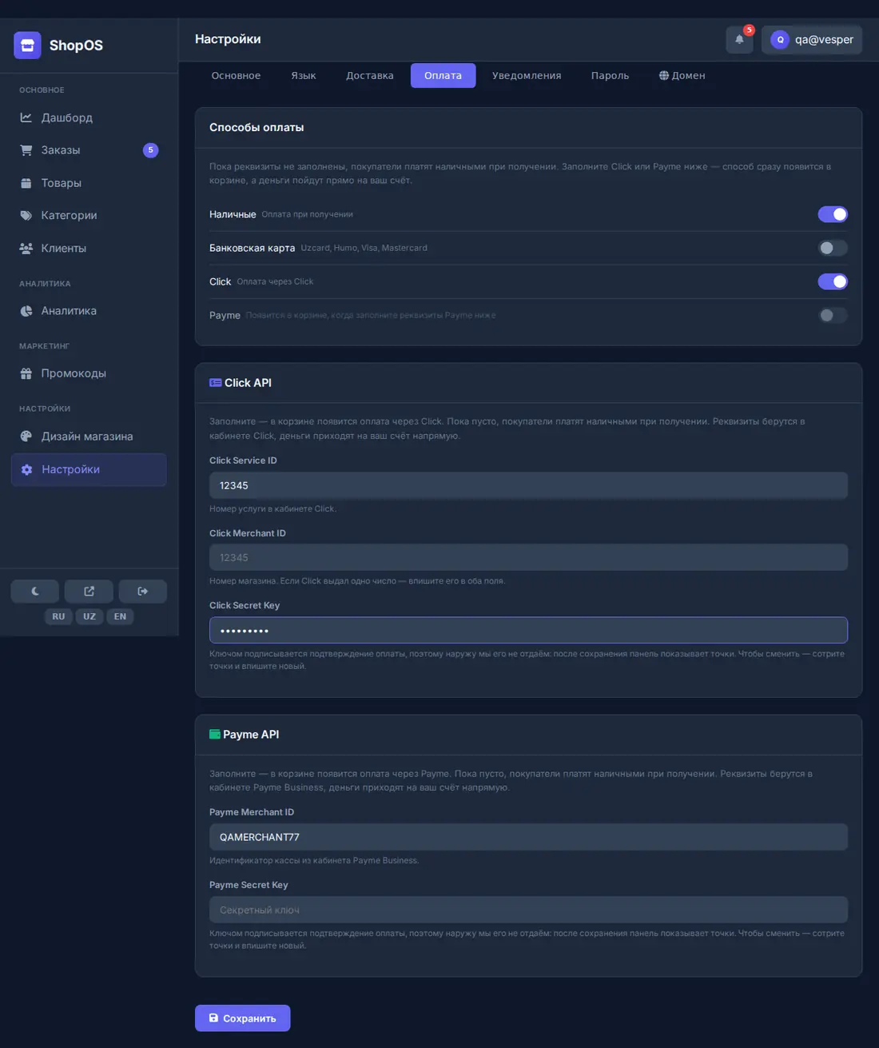
Task: Open the Язык tab
Action: click(x=304, y=75)
